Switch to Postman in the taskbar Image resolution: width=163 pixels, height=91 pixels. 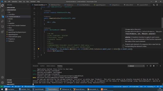point(104,89)
